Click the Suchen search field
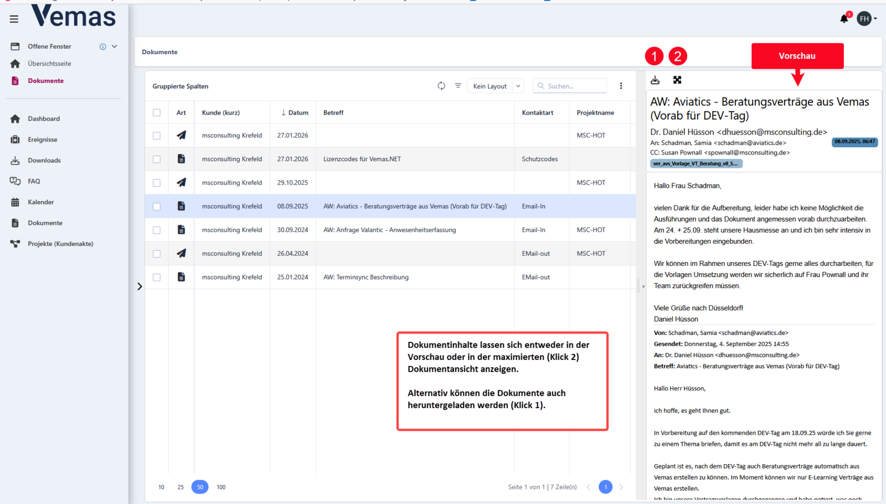The height and width of the screenshot is (504, 886). [570, 86]
